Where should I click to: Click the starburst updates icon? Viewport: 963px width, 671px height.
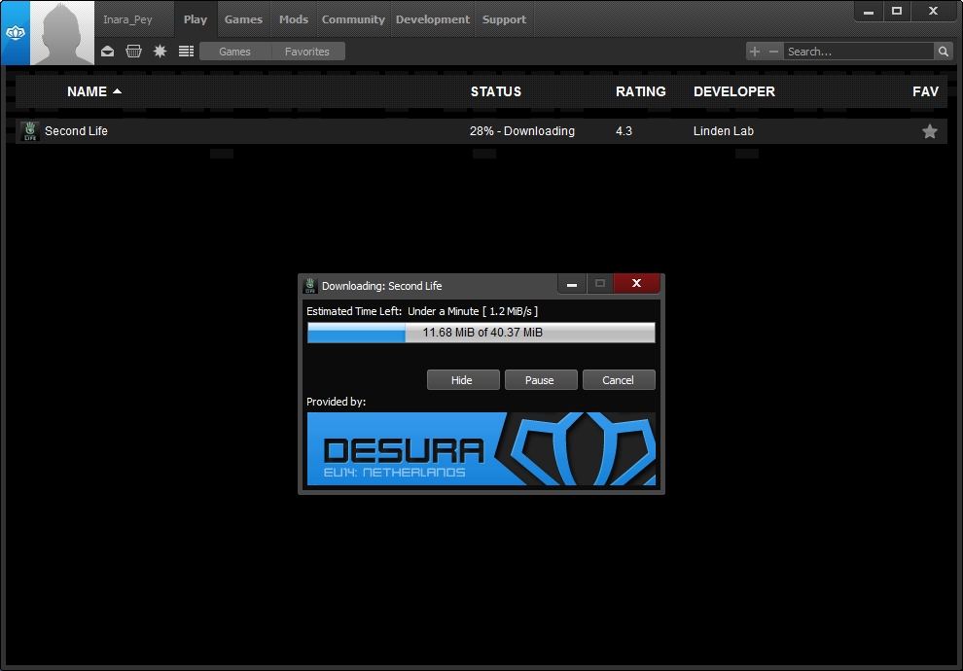pyautogui.click(x=160, y=52)
